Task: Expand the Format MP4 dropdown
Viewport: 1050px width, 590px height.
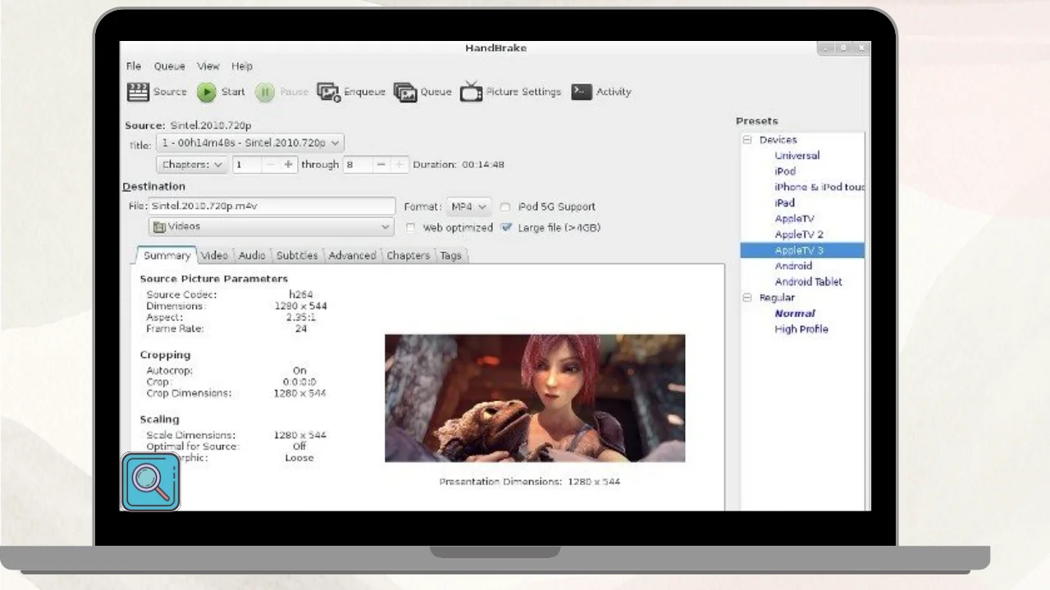Action: coord(468,207)
